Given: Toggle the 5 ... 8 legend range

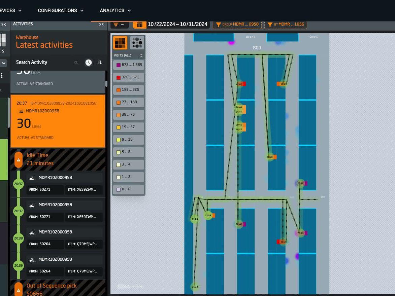Looking at the screenshot, I should (x=129, y=152).
